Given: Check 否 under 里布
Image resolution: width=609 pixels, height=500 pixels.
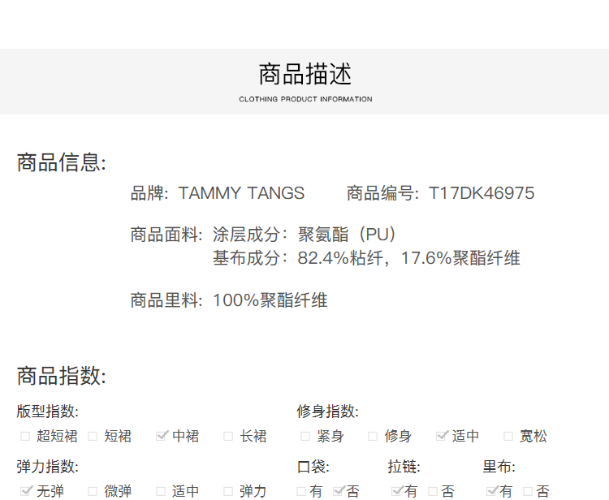Looking at the screenshot, I should [x=528, y=491].
